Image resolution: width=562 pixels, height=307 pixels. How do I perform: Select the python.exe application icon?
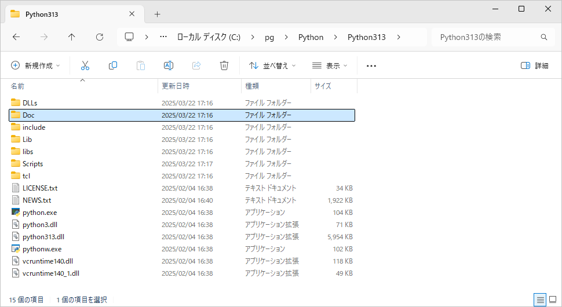click(16, 212)
